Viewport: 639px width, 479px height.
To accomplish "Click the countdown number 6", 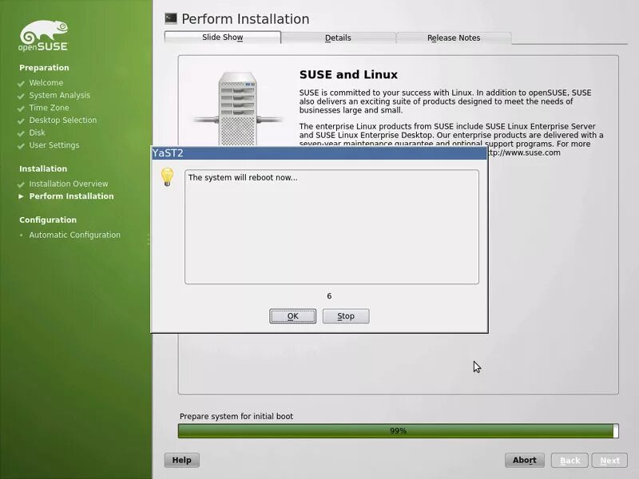I will click(x=329, y=296).
